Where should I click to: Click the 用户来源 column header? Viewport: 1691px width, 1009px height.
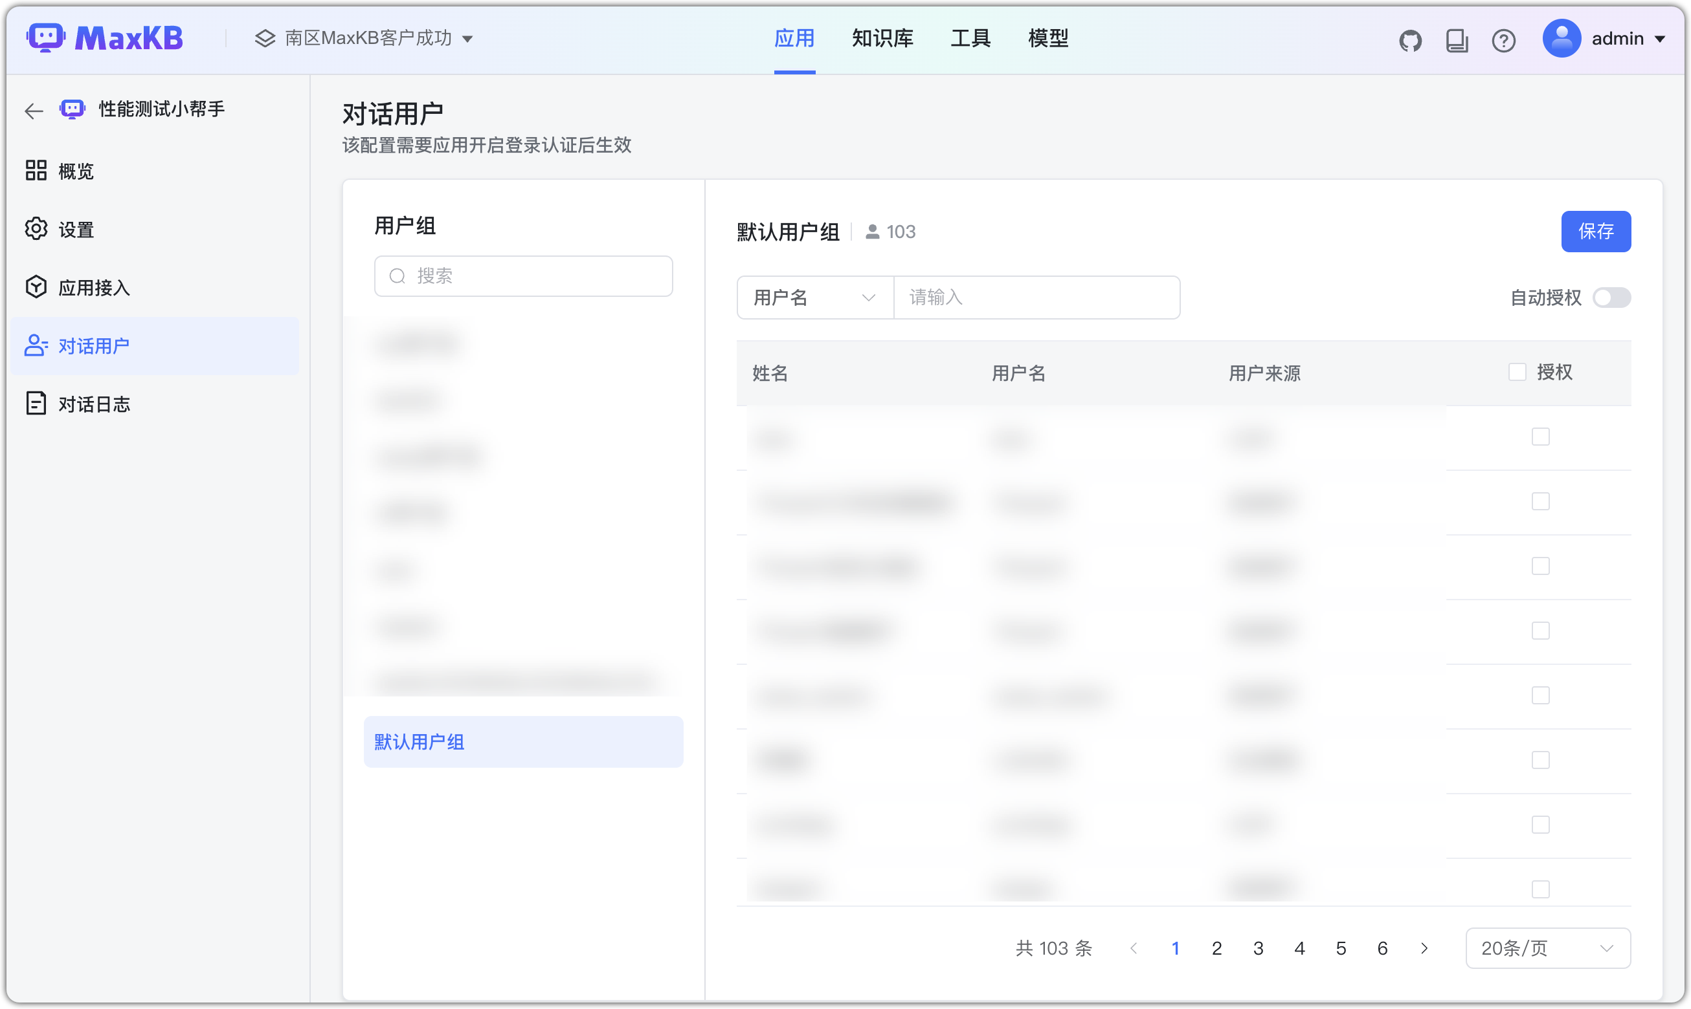click(x=1264, y=373)
